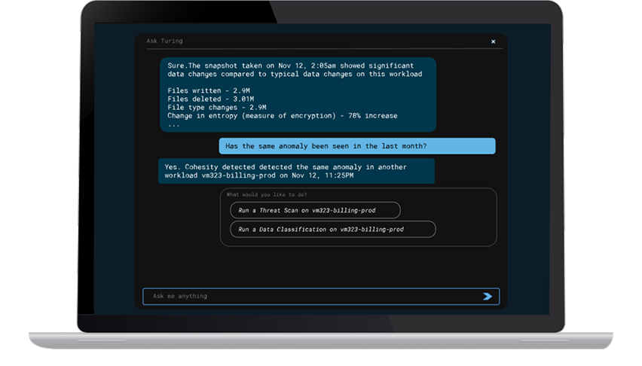Expand the ellipsis in the first response

[x=174, y=124]
